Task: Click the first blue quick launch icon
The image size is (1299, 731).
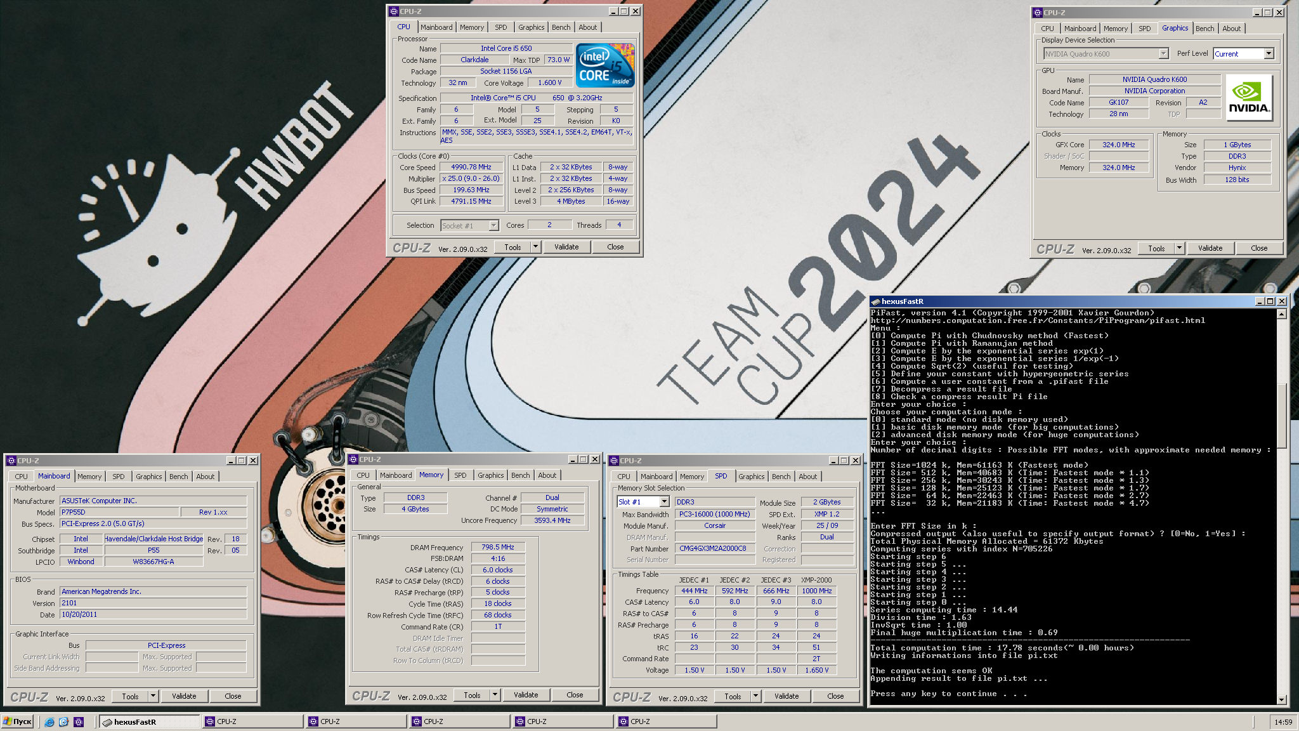Action: (49, 721)
